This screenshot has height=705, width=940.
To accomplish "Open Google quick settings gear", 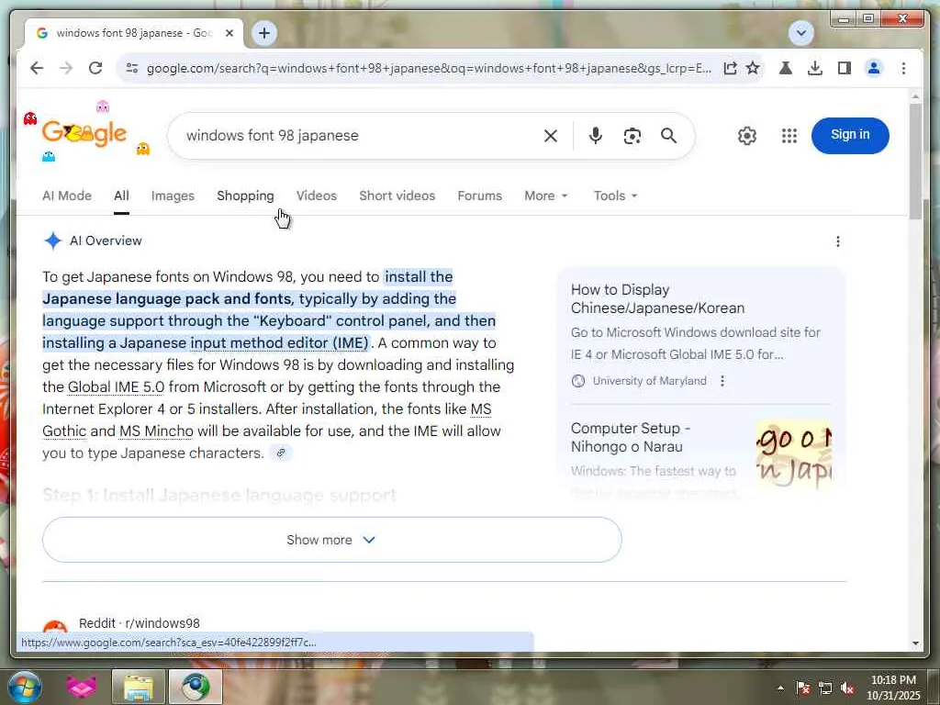I will 747,136.
